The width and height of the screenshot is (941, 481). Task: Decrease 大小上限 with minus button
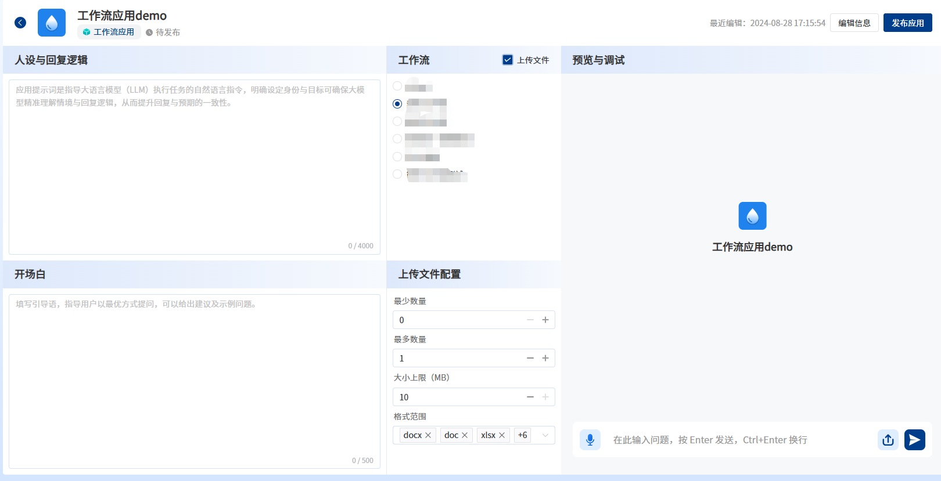tap(530, 397)
